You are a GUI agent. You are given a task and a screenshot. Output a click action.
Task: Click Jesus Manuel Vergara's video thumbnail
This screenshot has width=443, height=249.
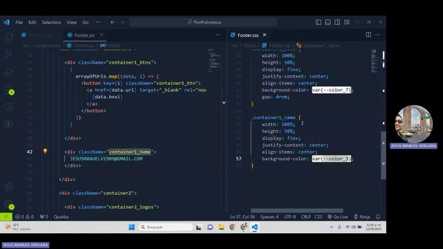[x=414, y=124]
